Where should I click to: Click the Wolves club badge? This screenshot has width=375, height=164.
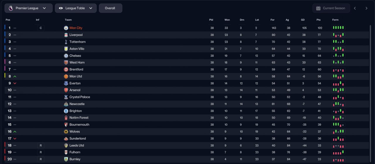pyautogui.click(x=66, y=132)
